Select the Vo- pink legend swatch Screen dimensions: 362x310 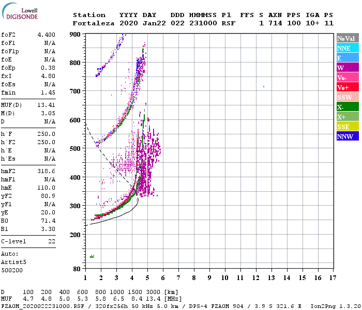[x=348, y=78]
